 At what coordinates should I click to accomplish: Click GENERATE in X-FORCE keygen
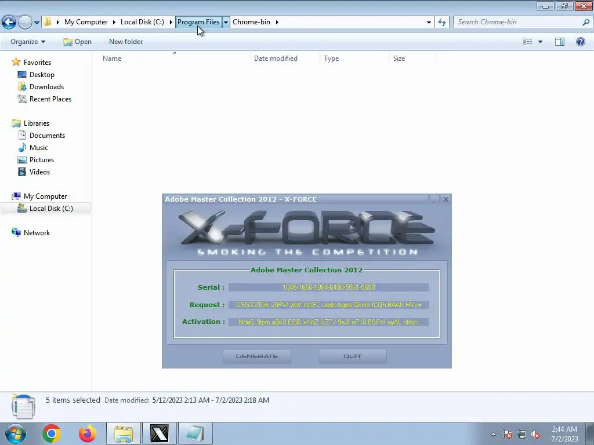click(257, 356)
